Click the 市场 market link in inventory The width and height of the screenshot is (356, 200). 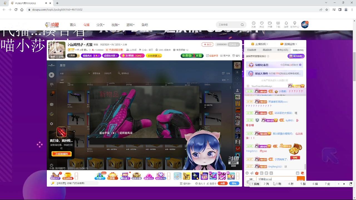point(226,73)
